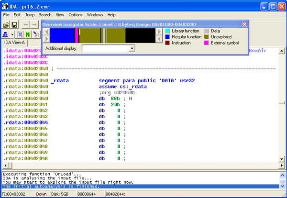
Task: Open the View menu
Action: tap(60, 15)
